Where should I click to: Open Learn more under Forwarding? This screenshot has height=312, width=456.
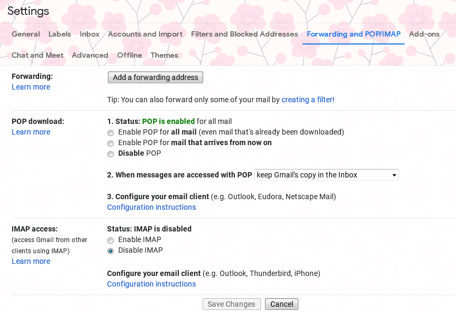click(31, 87)
